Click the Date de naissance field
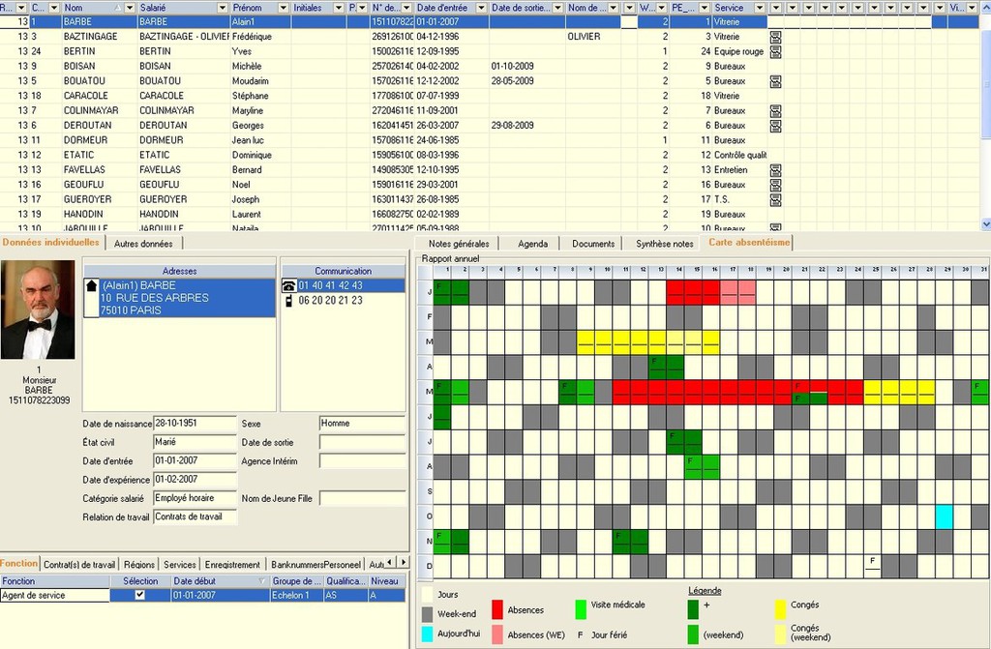The width and height of the screenshot is (991, 649). pyautogui.click(x=195, y=424)
